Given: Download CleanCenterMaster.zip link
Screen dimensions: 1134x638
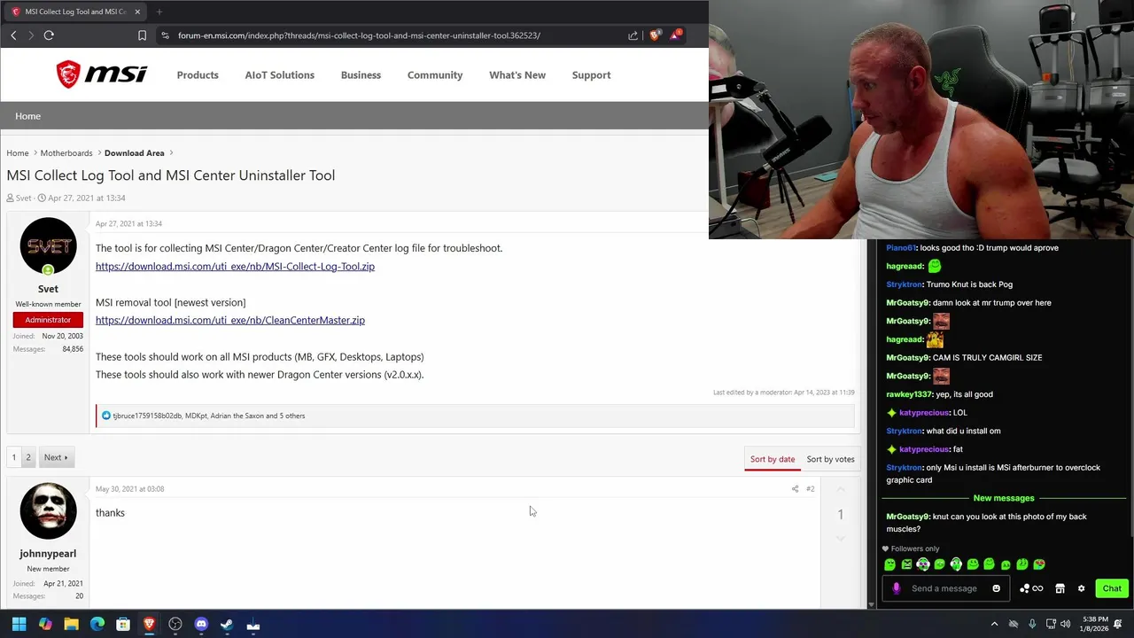Looking at the screenshot, I should (x=230, y=321).
